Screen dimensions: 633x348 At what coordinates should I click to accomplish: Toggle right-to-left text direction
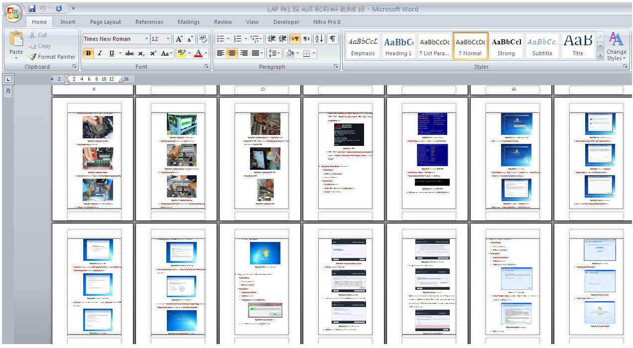coord(306,39)
